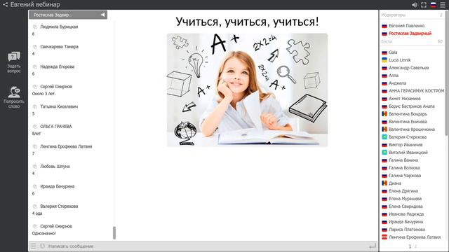Screen dimensions: 449x252
Task: Open chat options icon left of message field
Action: click(x=33, y=246)
